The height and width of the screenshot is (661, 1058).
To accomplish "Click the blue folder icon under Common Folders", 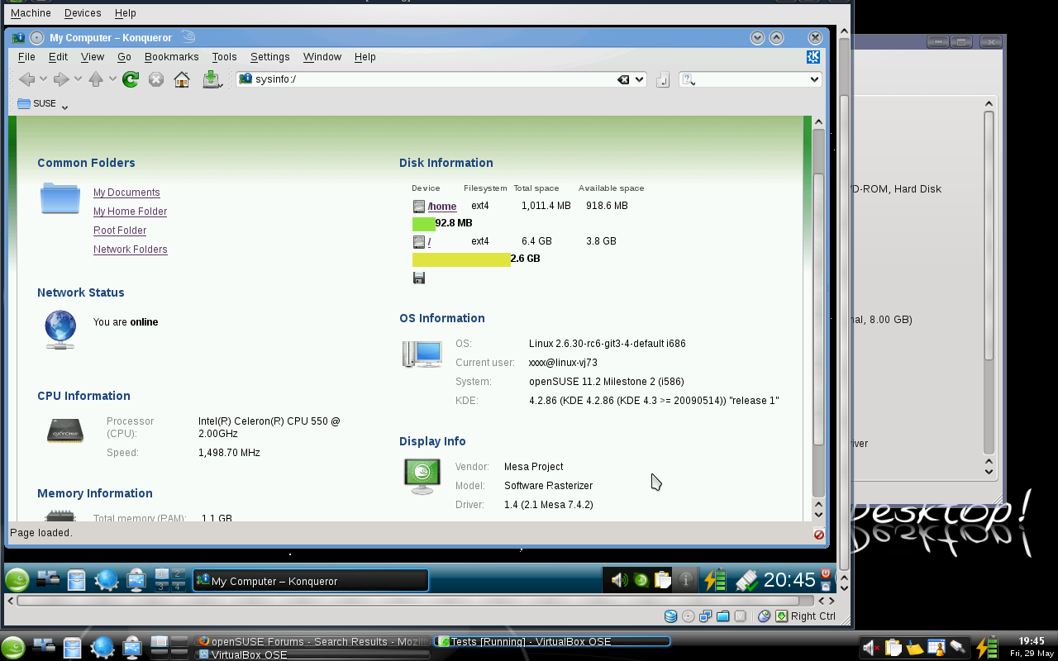I will pos(60,198).
